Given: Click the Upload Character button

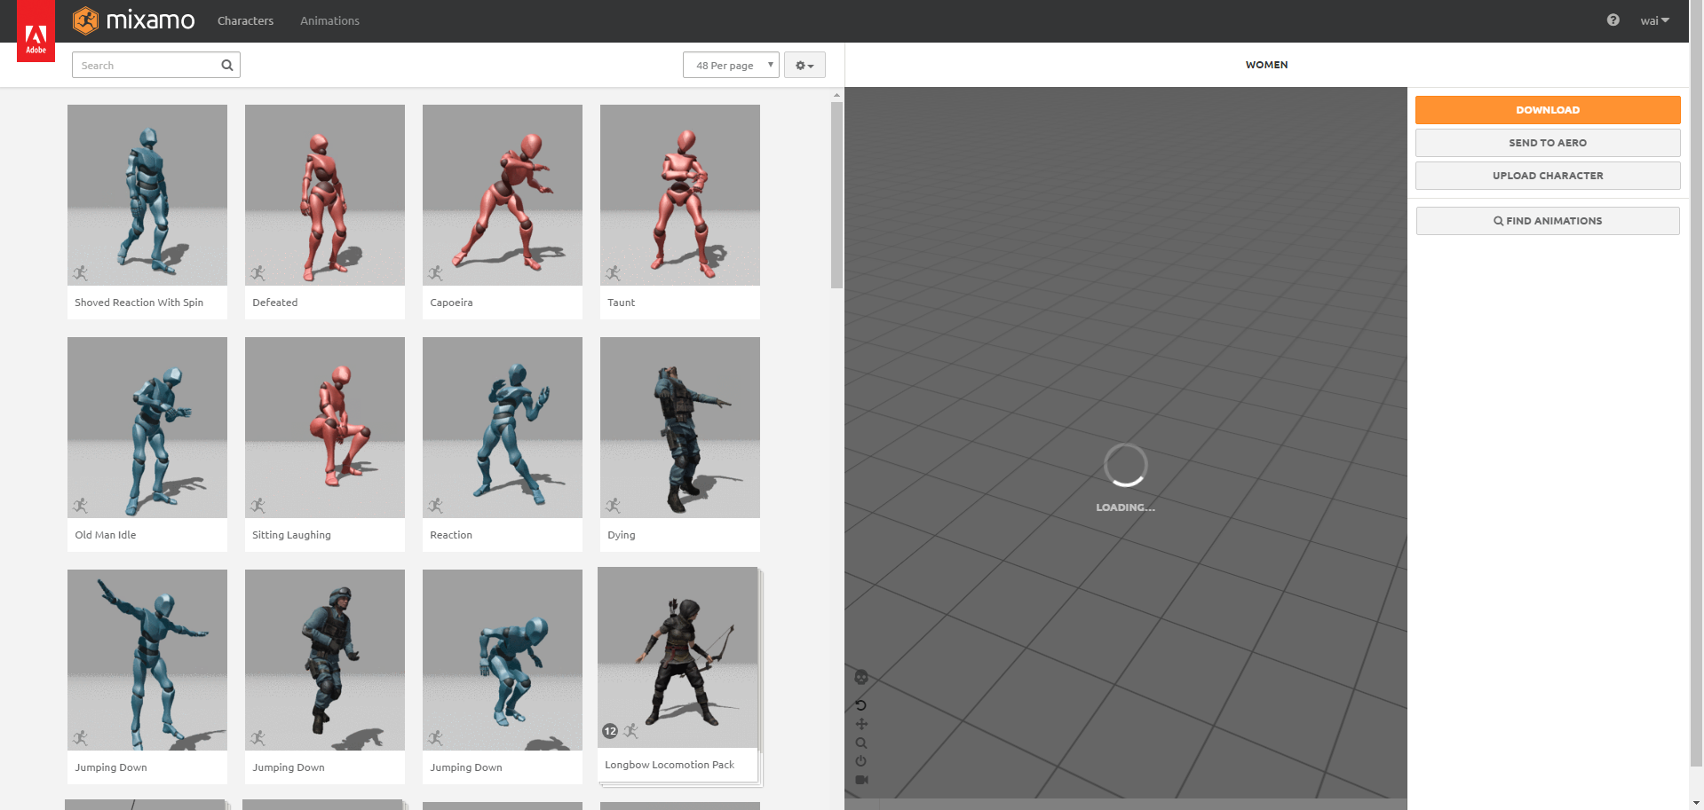Looking at the screenshot, I should [1548, 176].
